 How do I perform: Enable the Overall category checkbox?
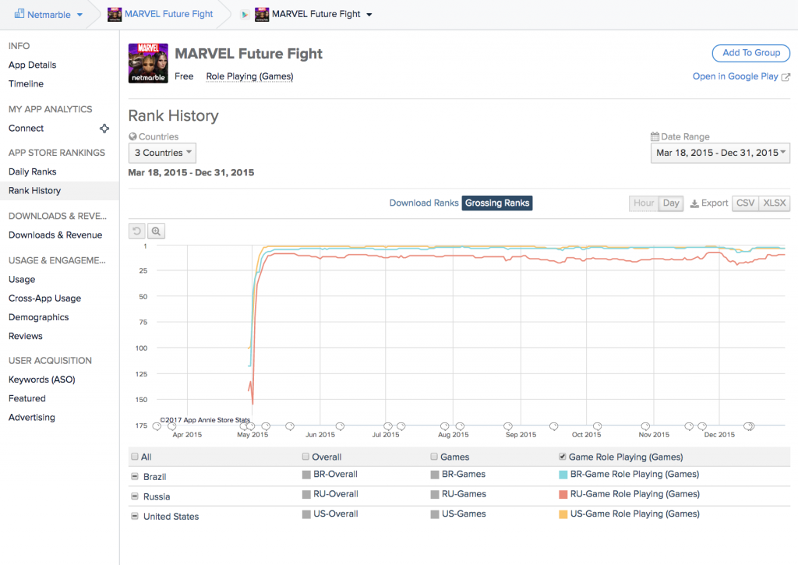305,457
